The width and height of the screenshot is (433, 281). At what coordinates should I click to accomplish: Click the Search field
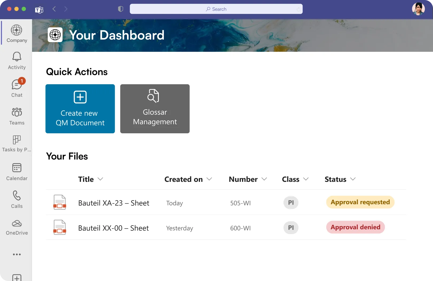coord(216,9)
